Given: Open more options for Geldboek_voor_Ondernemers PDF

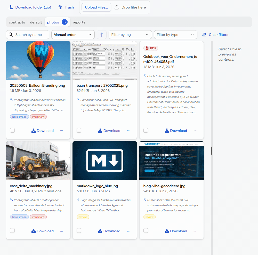Looking at the screenshot, I should point(195,131).
